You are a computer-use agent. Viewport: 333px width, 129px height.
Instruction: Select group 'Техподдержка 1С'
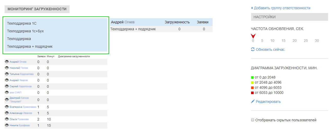22,23
